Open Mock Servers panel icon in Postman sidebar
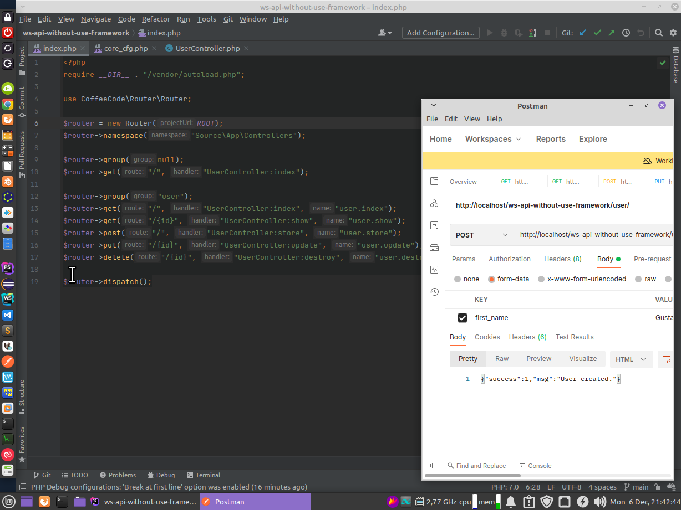 point(434,248)
